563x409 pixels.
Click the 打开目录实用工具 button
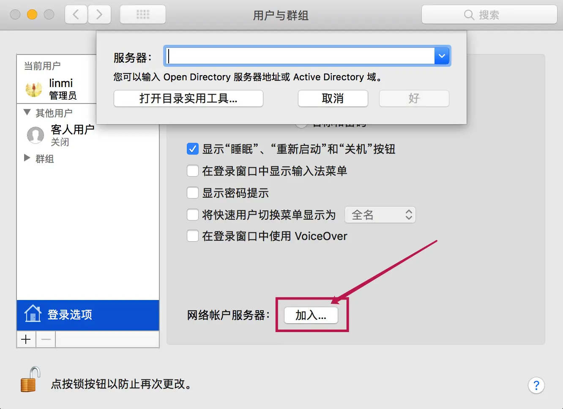tap(189, 98)
